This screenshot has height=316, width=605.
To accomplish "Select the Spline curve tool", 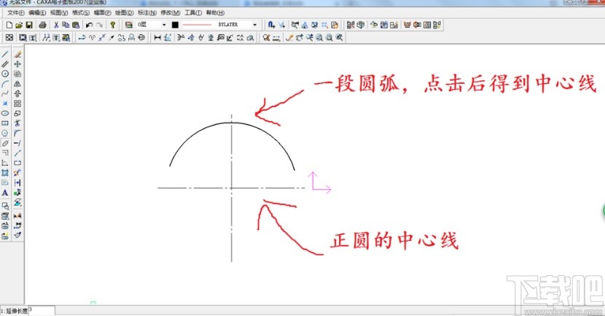I will [5, 93].
